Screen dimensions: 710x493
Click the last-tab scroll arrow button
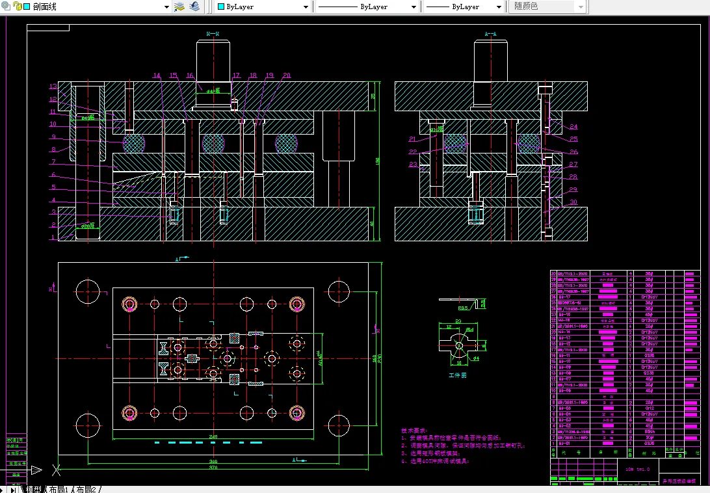13,489
